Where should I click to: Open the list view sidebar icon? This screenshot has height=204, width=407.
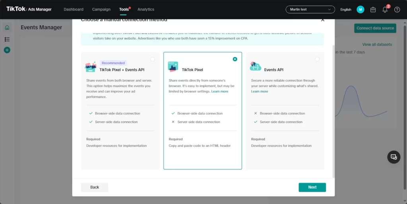tap(7, 39)
